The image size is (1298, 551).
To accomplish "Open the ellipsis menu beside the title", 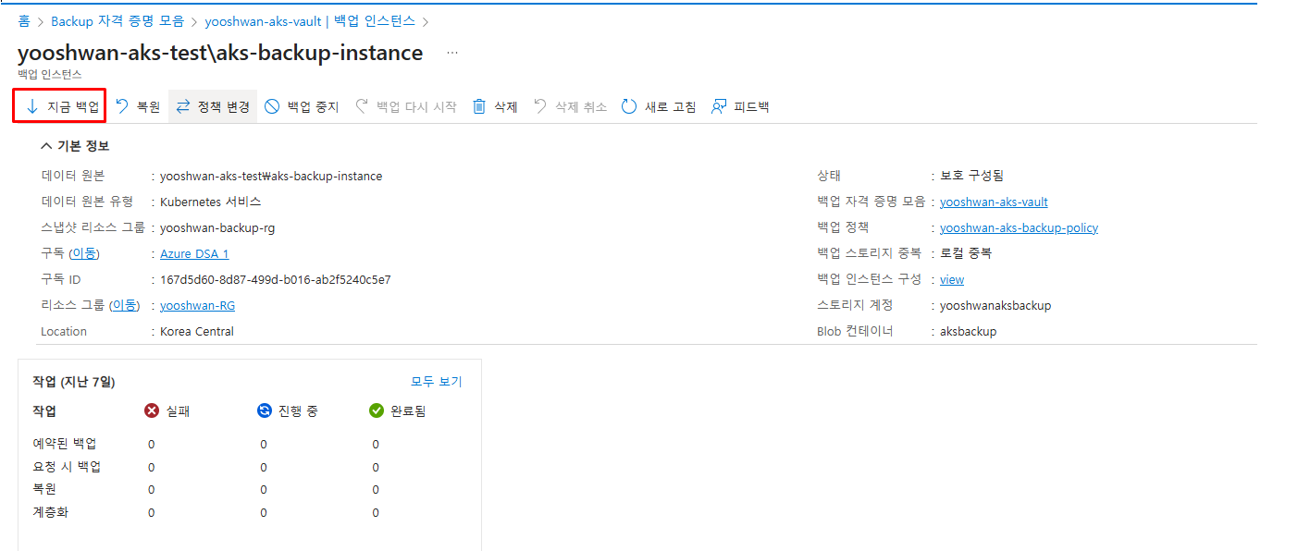I will [452, 53].
